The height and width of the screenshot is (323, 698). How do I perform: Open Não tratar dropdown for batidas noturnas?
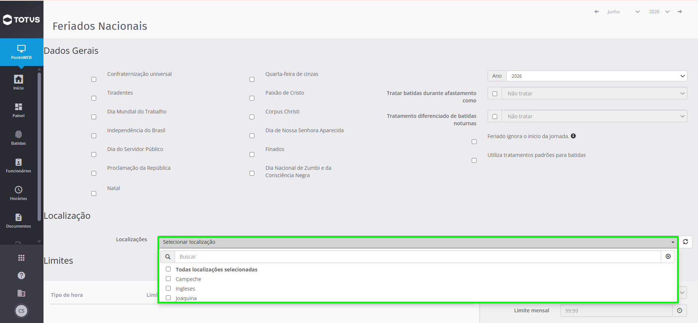[x=594, y=116]
